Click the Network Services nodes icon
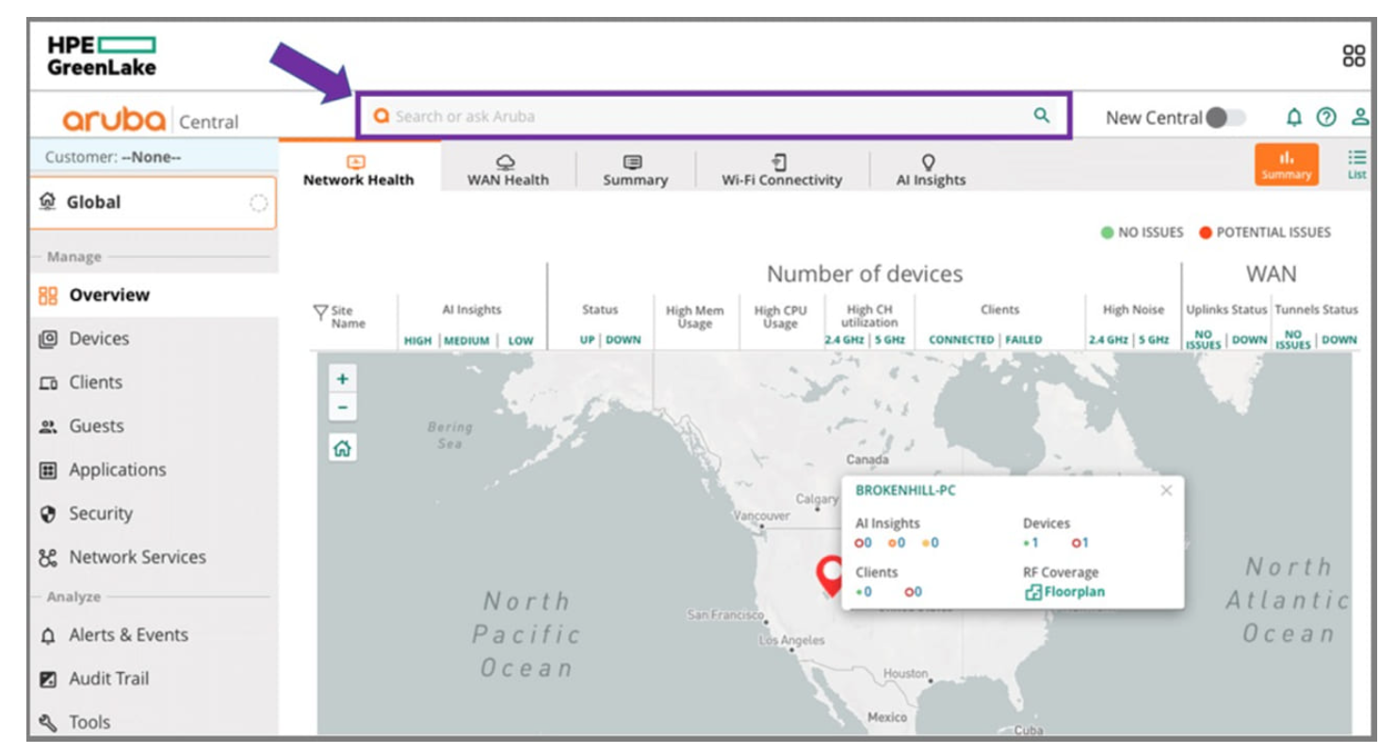 [48, 557]
